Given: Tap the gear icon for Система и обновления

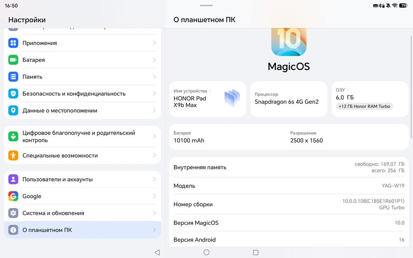Looking at the screenshot, I should [13, 213].
